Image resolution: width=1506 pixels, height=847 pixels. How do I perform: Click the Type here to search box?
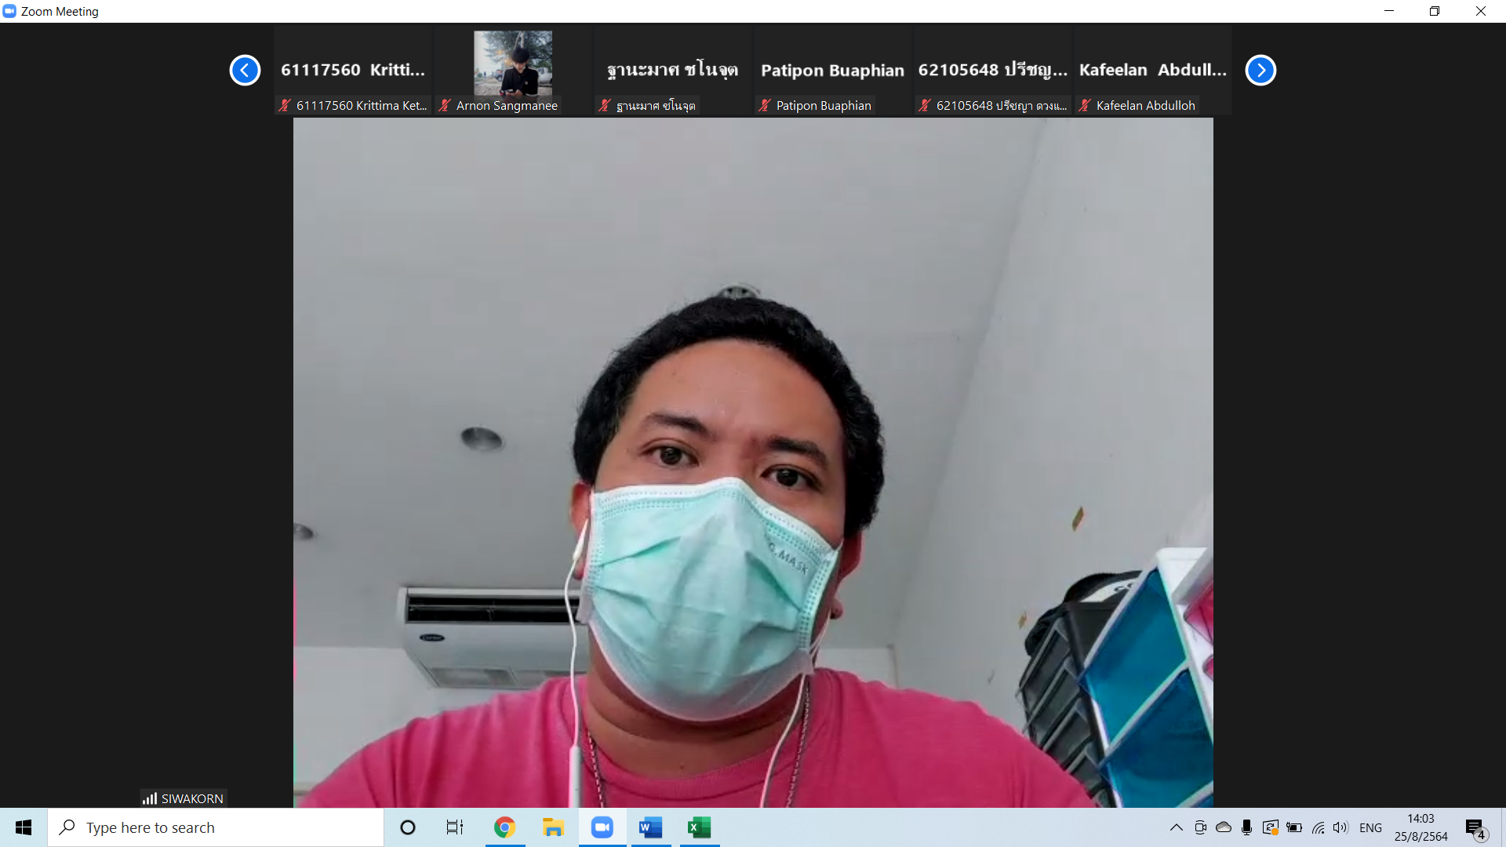pyautogui.click(x=216, y=827)
